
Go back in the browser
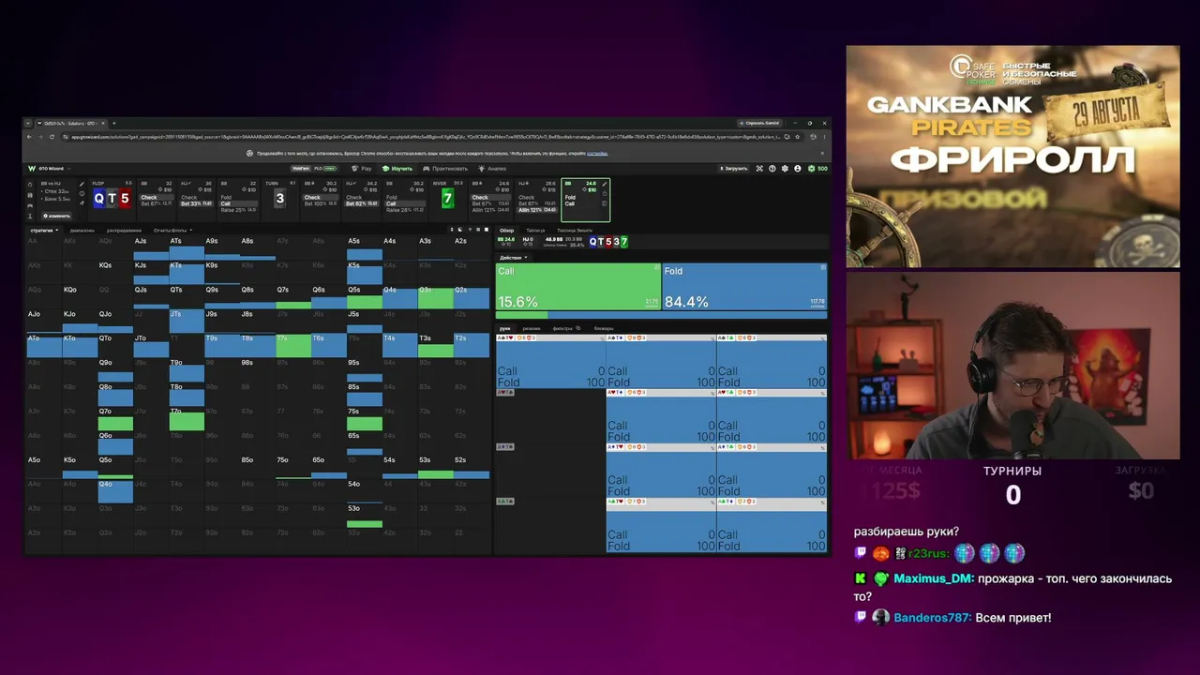tap(29, 137)
